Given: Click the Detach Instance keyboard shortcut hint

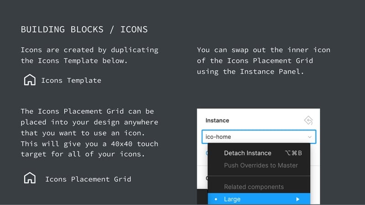Looking at the screenshot, I should click(293, 153).
